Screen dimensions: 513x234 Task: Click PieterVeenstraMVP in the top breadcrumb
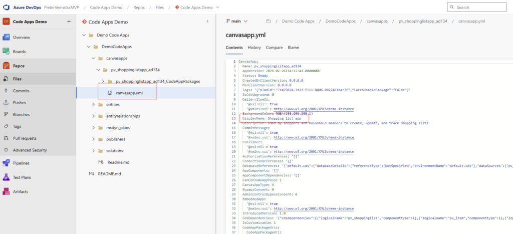tap(62, 7)
